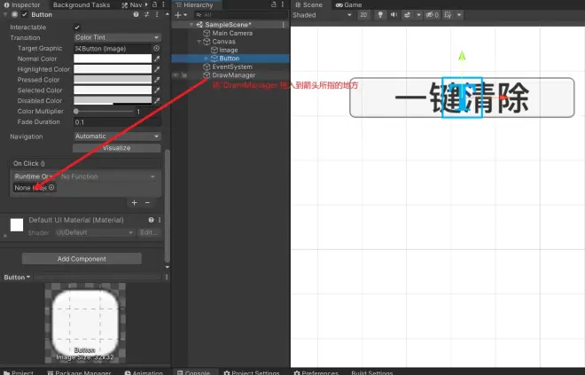Use the eyedropper for Disabled Color
Image resolution: width=585 pixels, height=375 pixels.
(x=157, y=100)
